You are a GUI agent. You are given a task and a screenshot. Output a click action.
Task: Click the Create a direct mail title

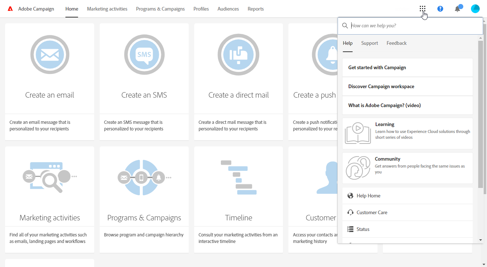click(238, 95)
